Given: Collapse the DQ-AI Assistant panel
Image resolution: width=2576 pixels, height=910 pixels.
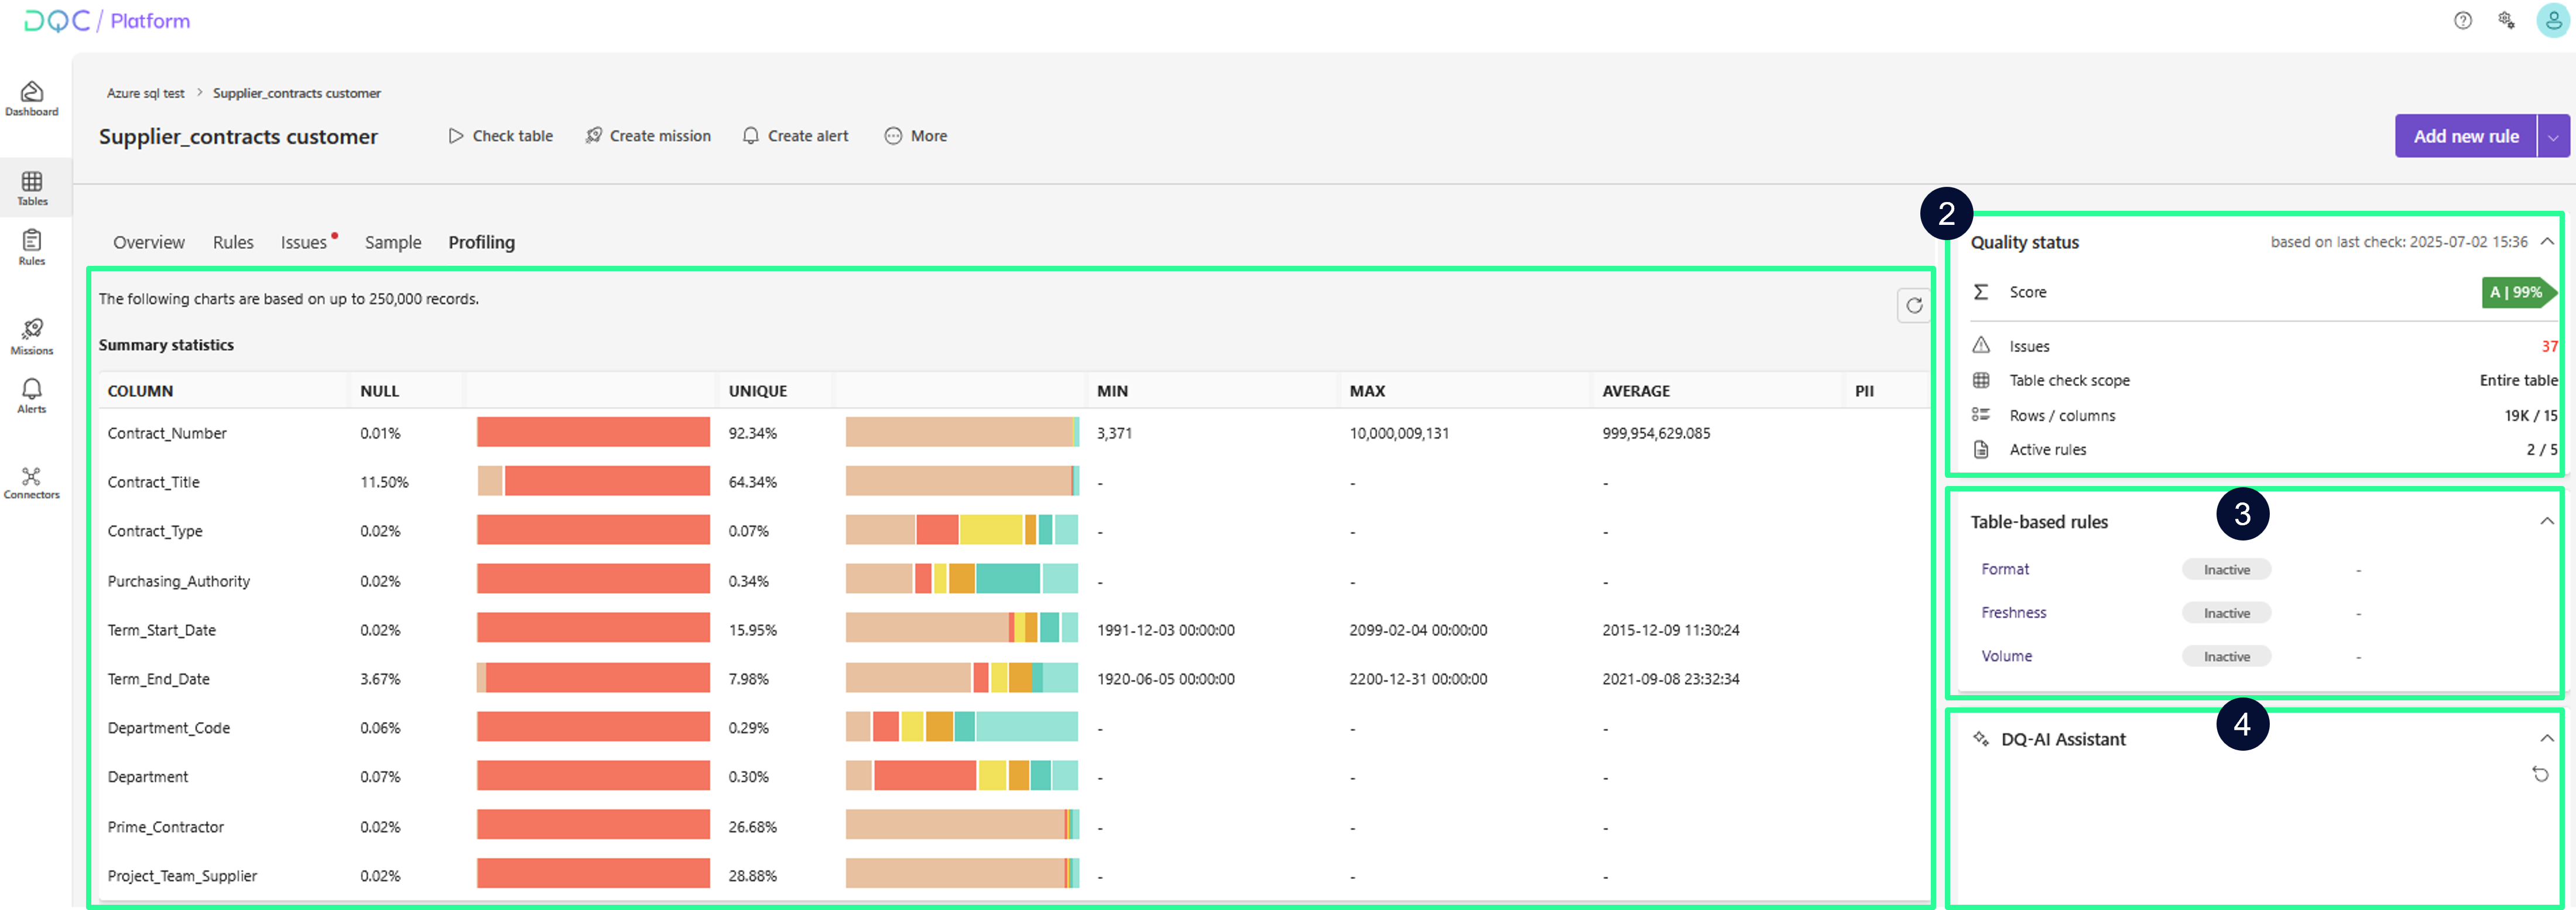Looking at the screenshot, I should [2546, 738].
